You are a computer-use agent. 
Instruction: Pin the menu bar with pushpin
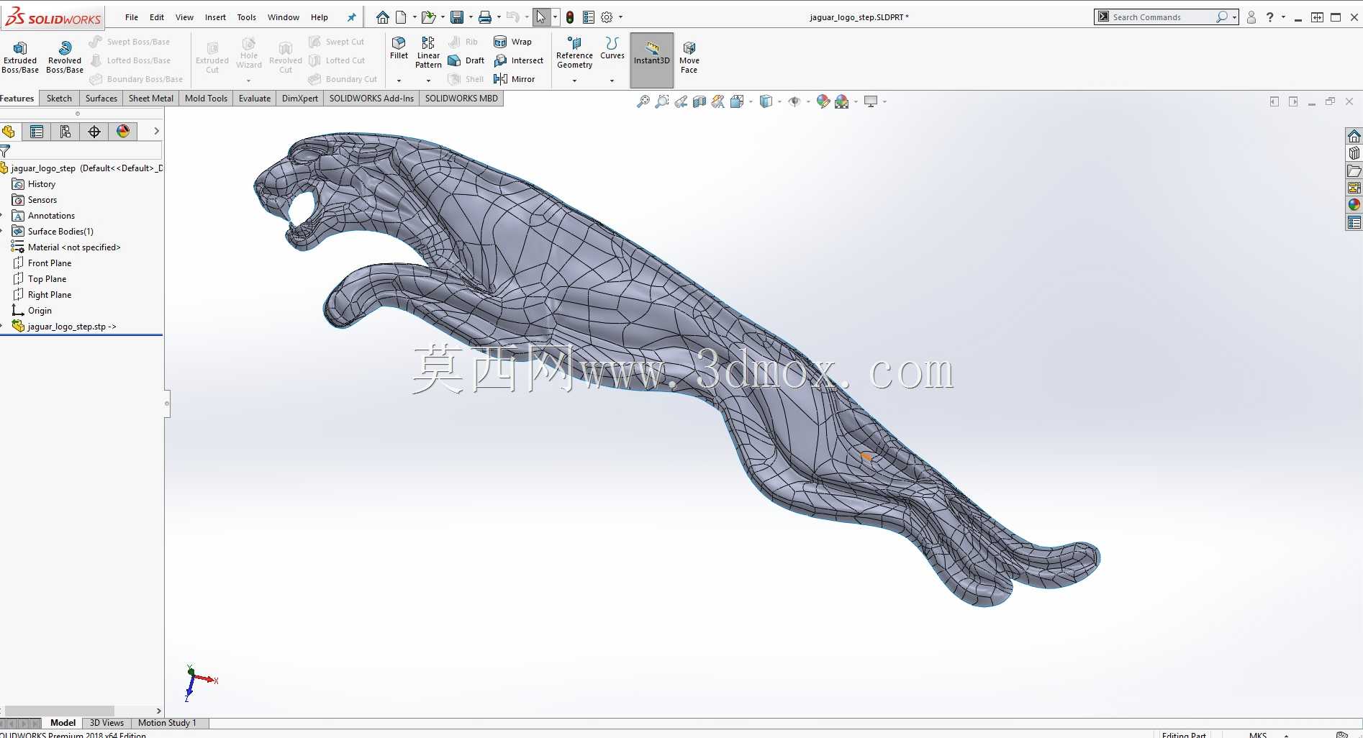(352, 17)
